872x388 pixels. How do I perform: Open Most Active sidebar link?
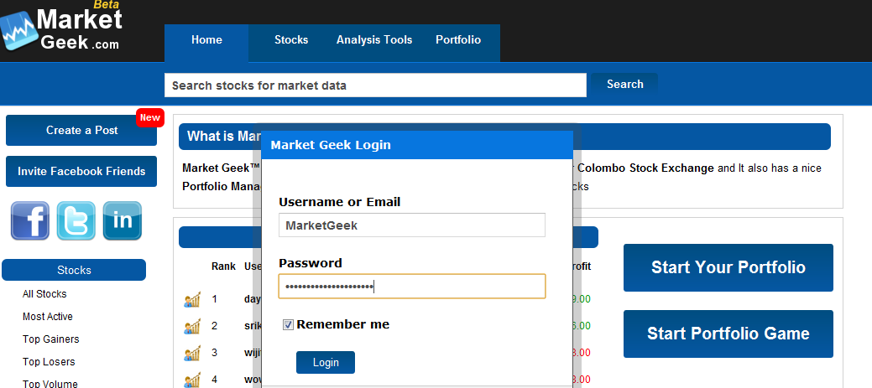(x=47, y=317)
